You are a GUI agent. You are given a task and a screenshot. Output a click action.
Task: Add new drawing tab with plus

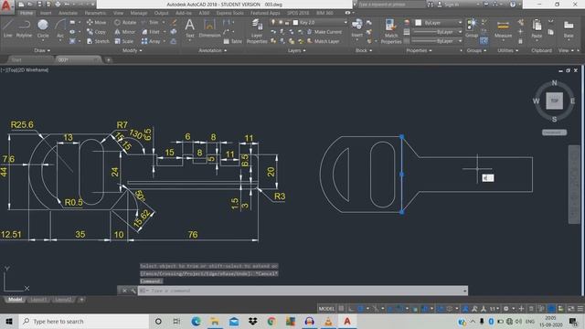108,59
